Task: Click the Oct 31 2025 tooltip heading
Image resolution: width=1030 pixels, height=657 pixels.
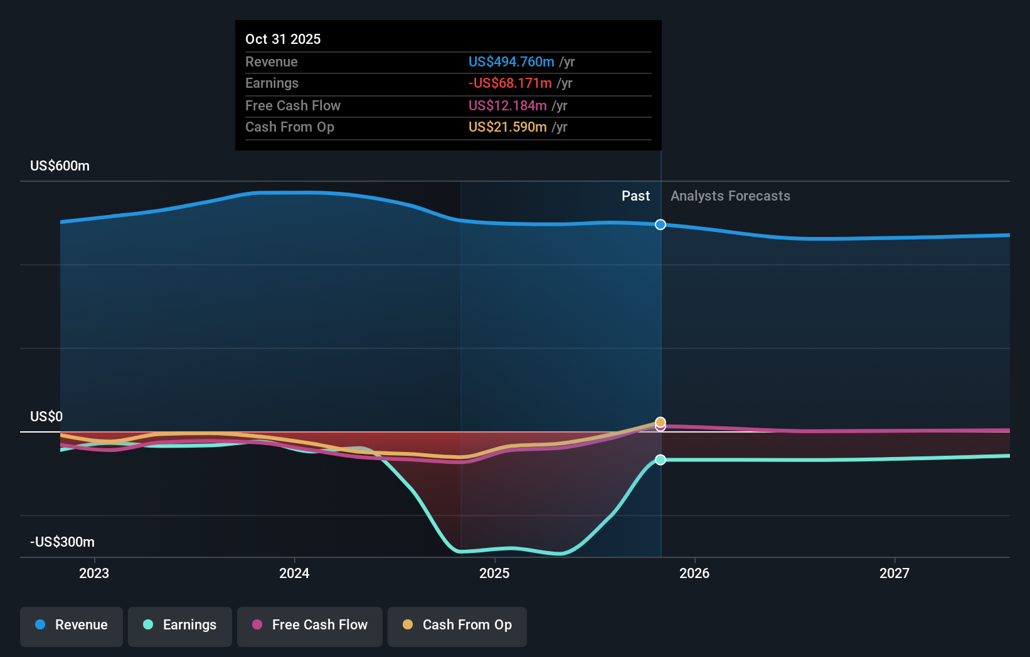Action: tap(283, 39)
